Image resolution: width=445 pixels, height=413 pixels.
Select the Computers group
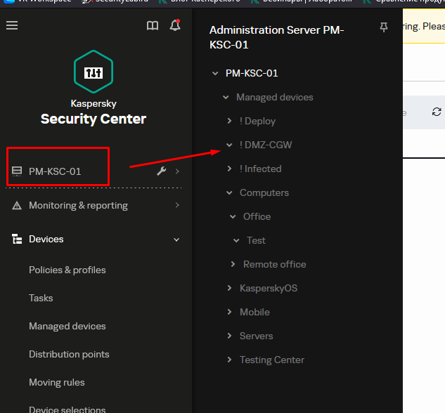(264, 192)
